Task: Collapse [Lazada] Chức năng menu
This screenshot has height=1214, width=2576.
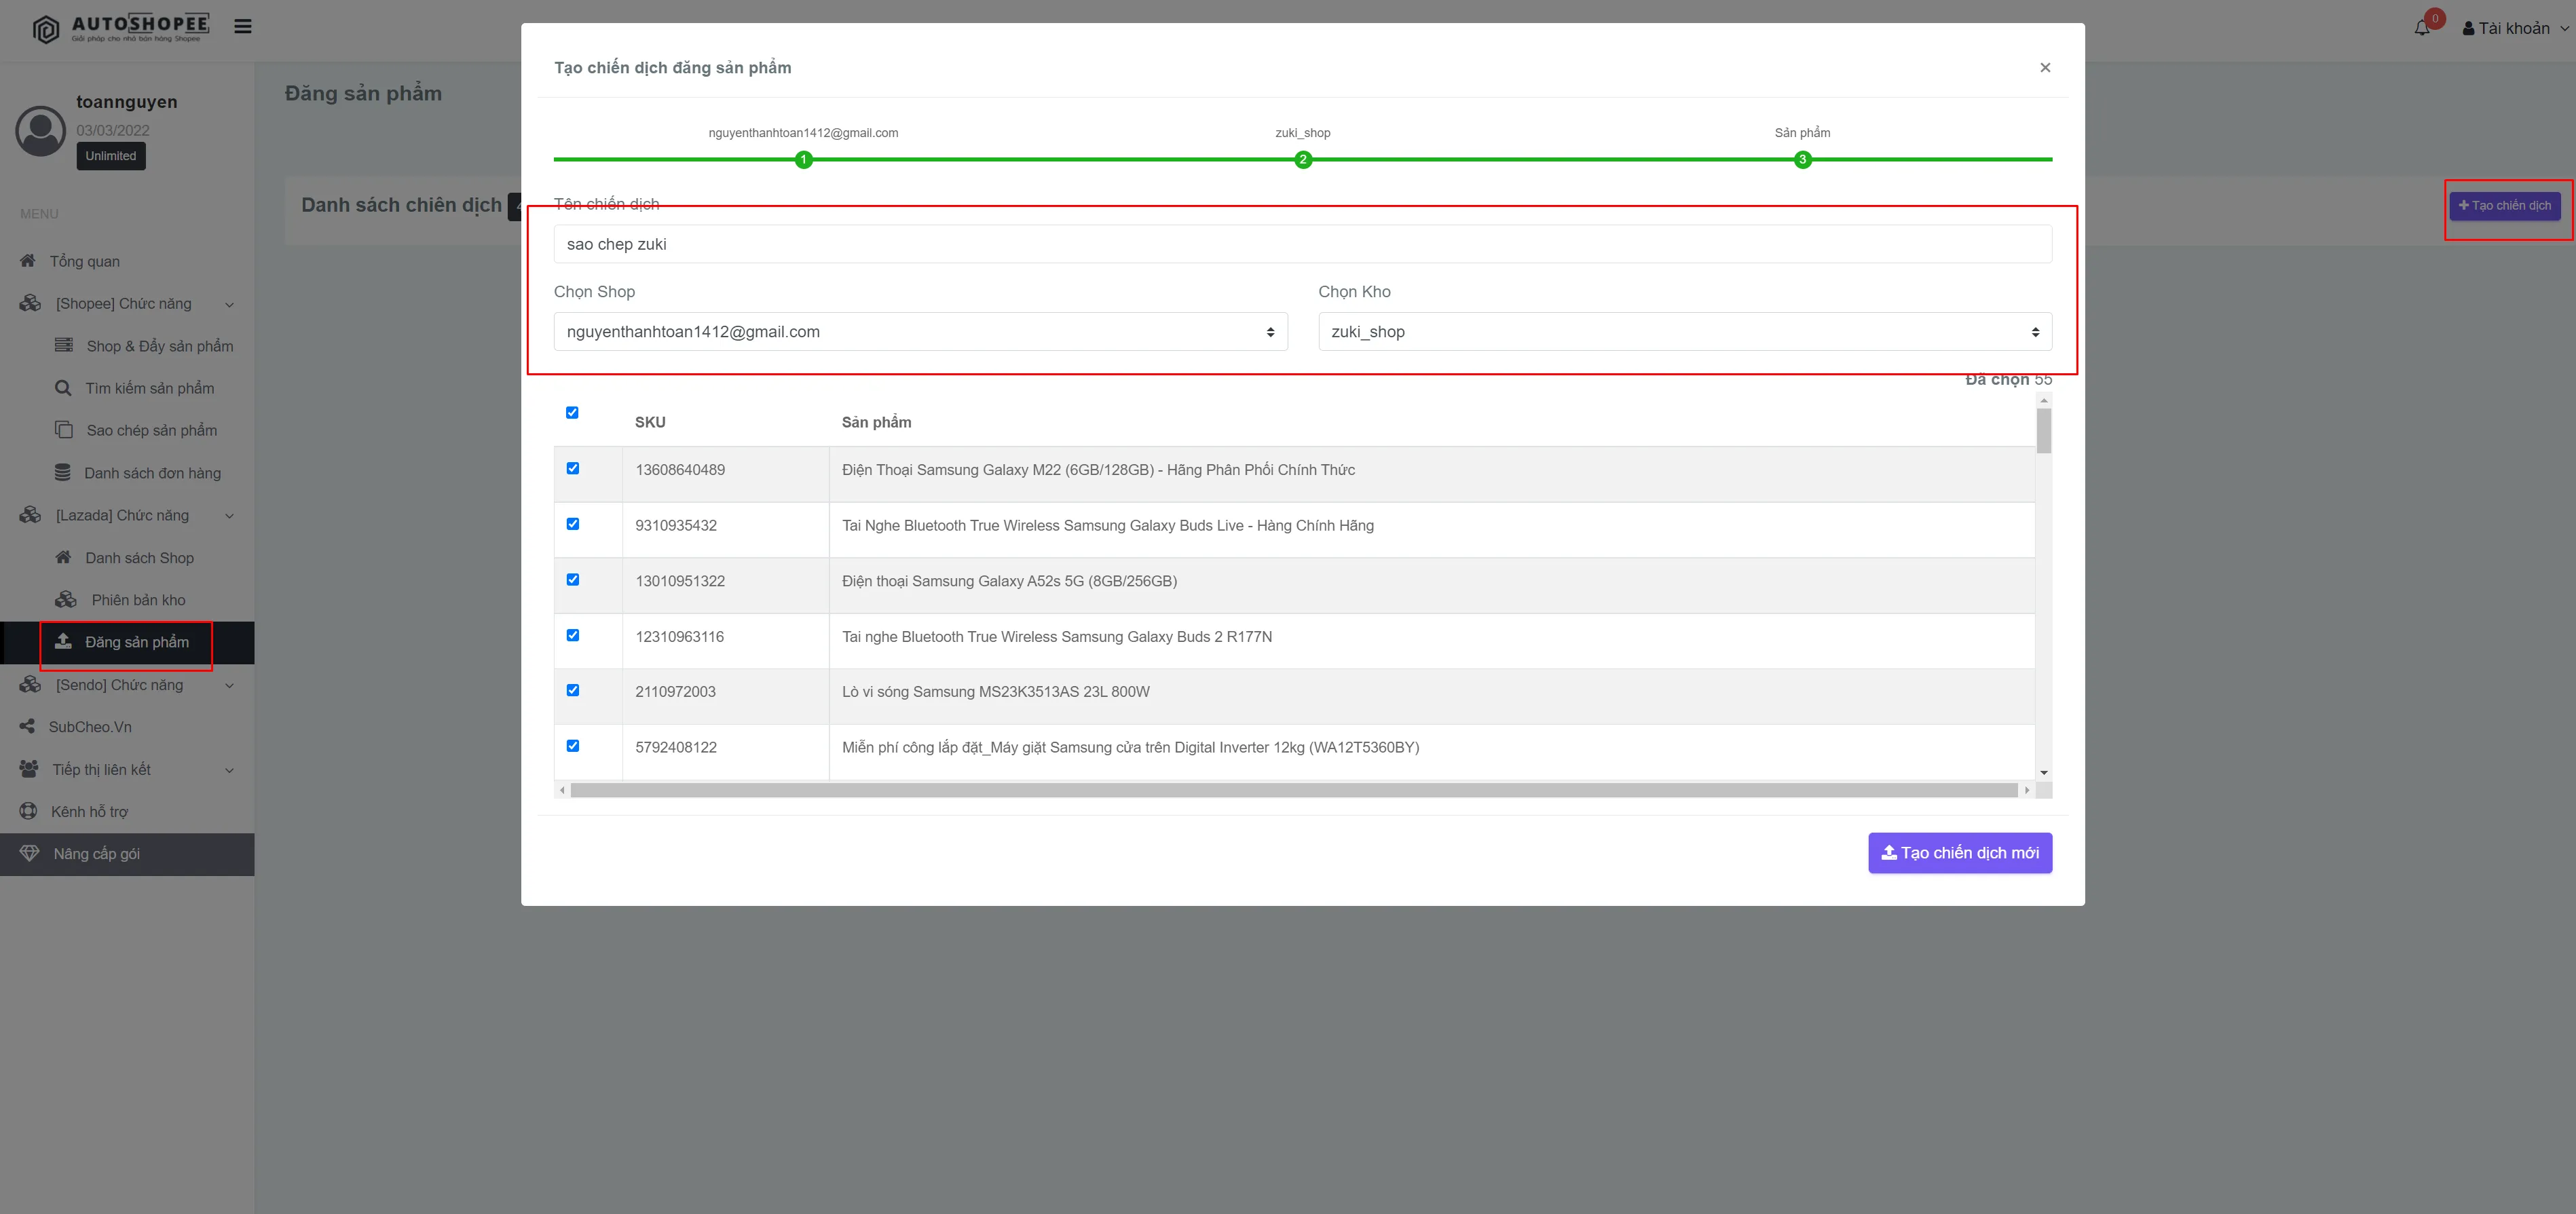Action: pyautogui.click(x=127, y=516)
